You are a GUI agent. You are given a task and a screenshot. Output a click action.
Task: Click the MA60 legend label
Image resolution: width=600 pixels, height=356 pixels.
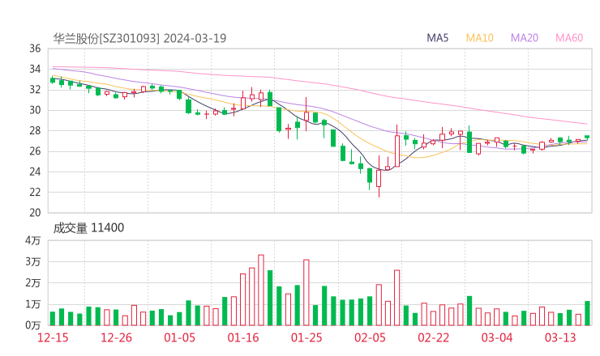pos(569,38)
